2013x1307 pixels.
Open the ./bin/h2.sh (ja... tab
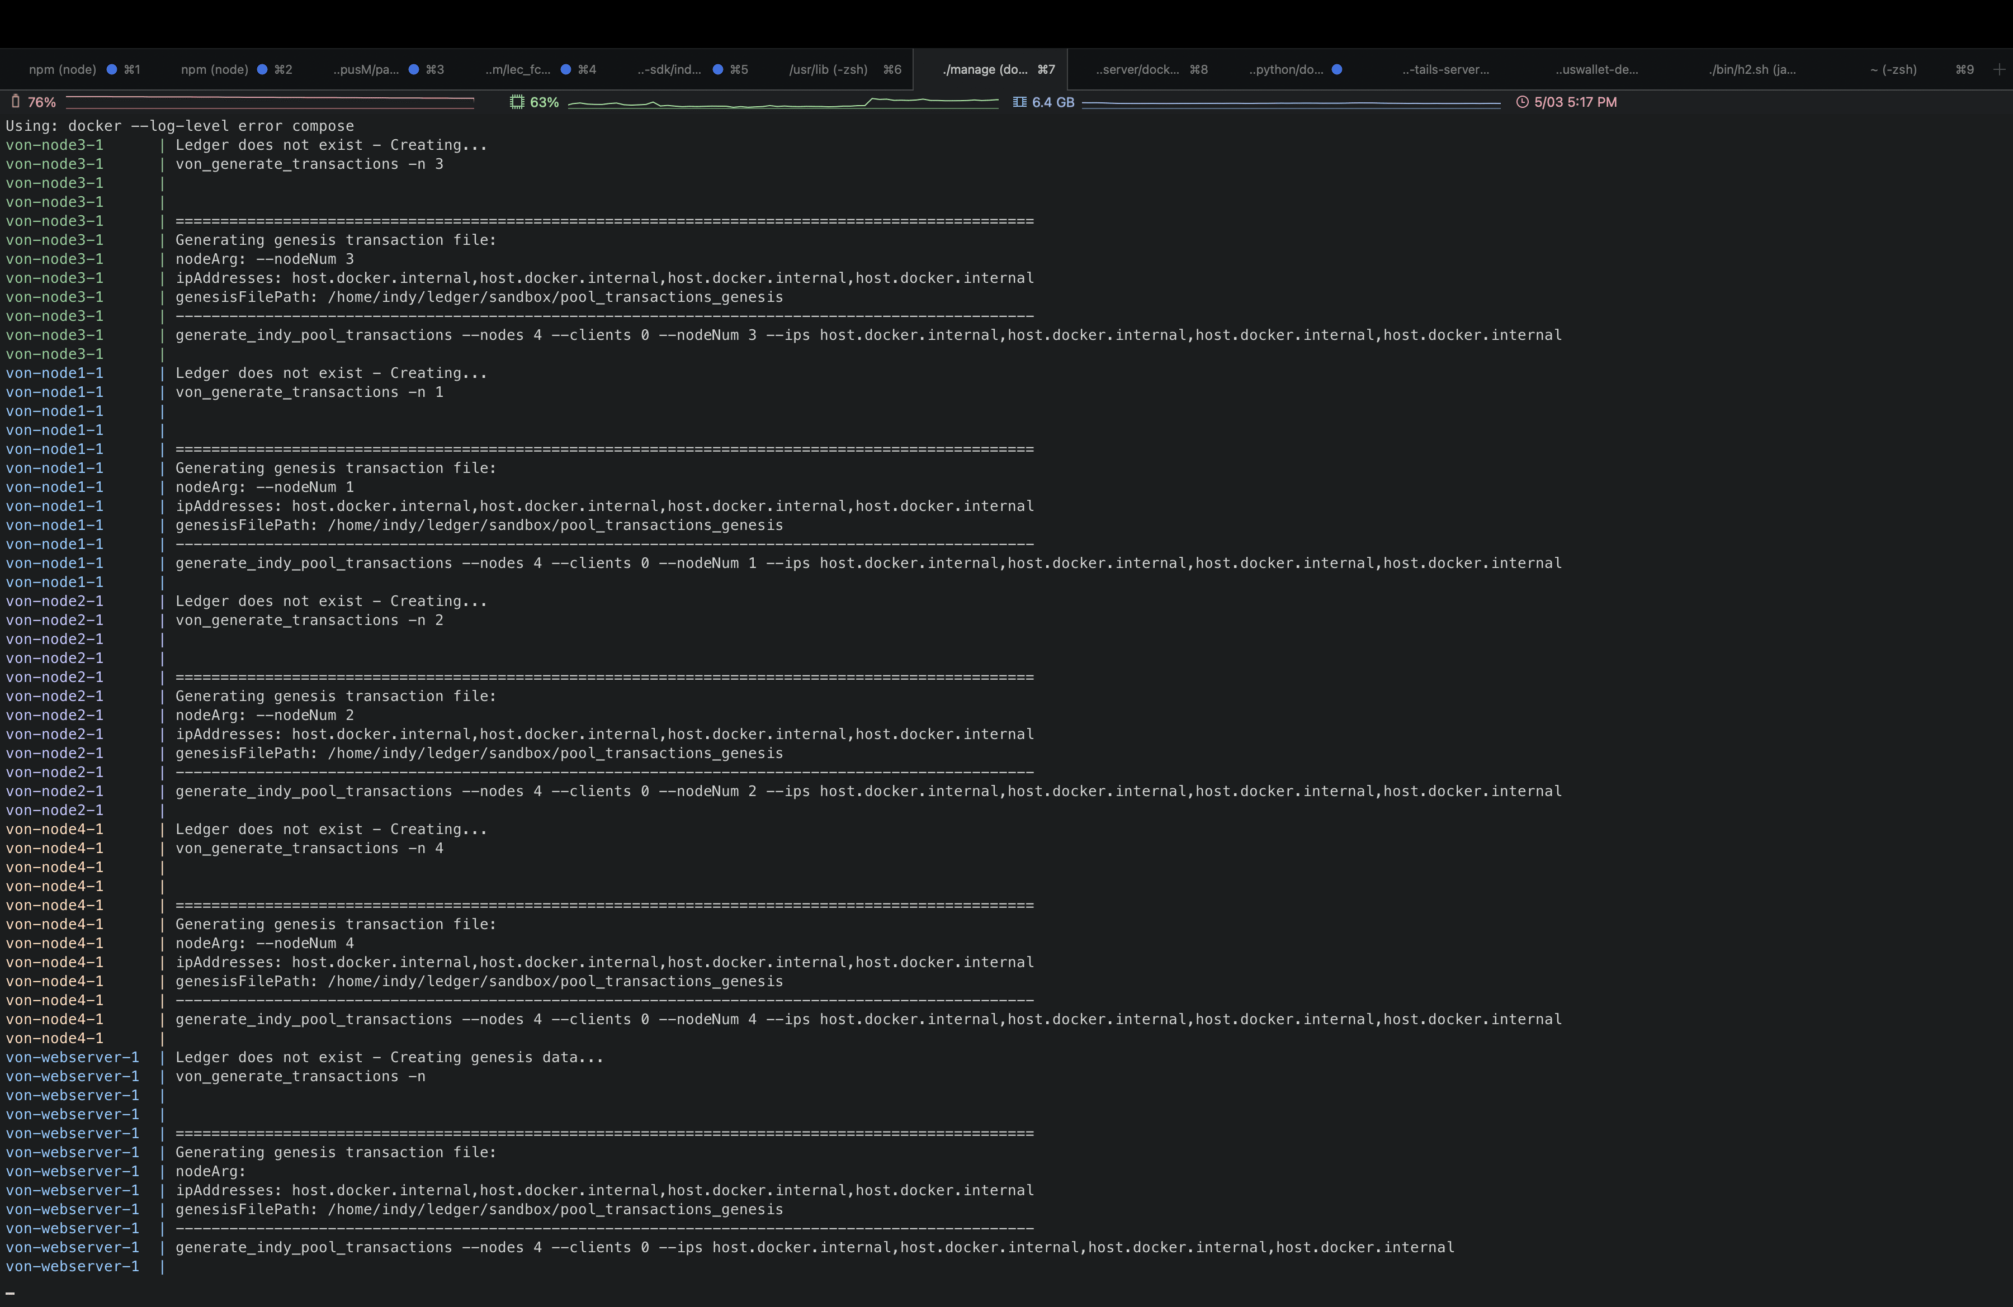click(1752, 69)
